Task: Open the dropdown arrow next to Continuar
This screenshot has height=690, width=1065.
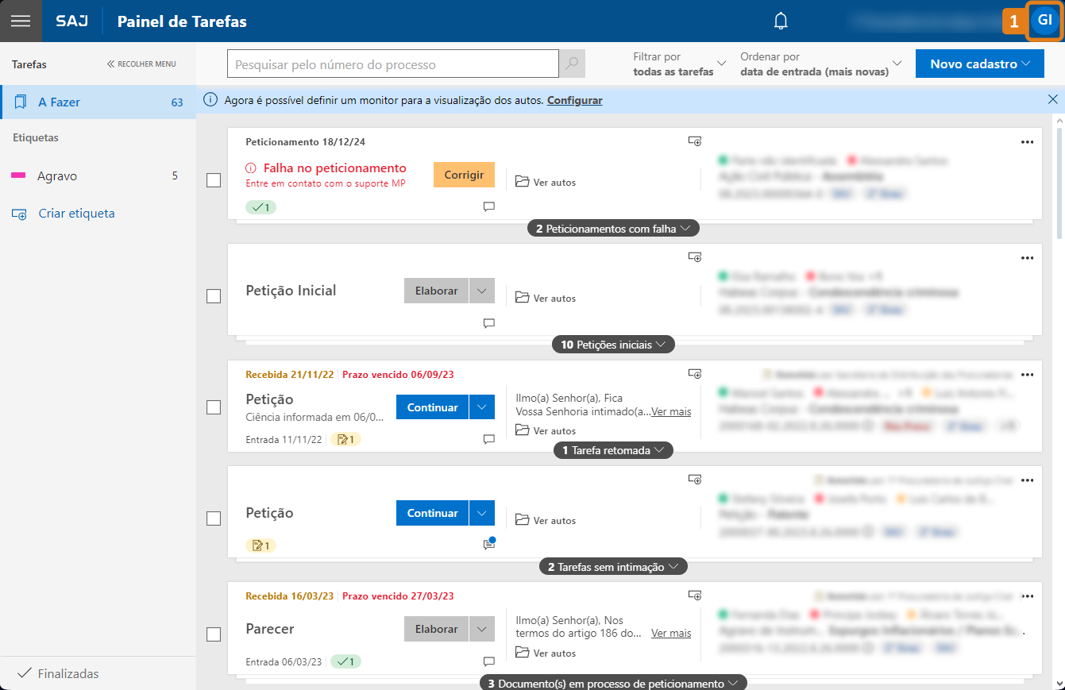Action: (x=482, y=407)
